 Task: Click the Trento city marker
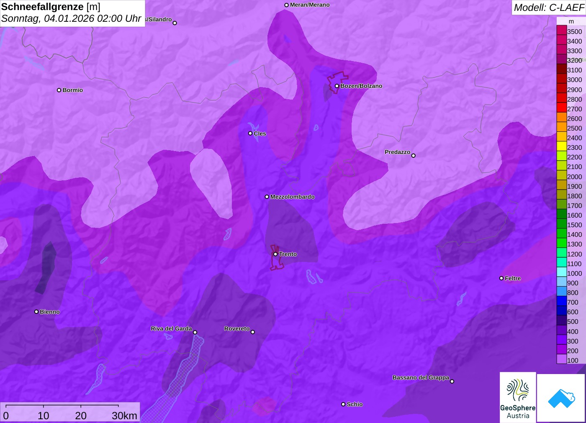tap(275, 254)
